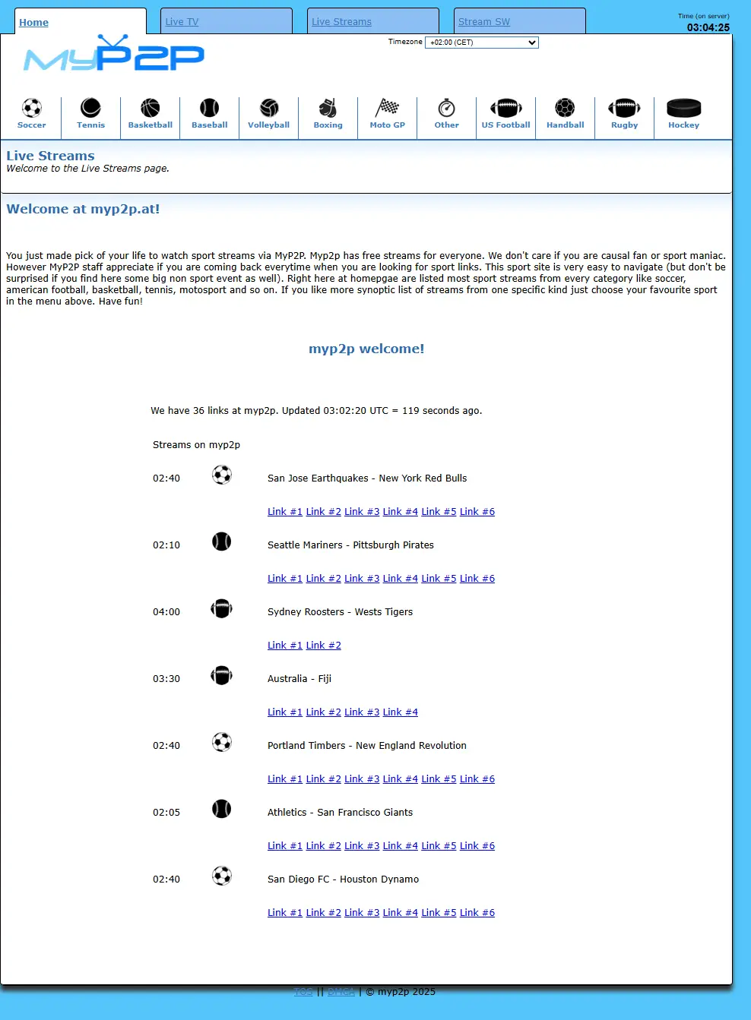Click baseball icon beside Seattle Mariners
The height and width of the screenshot is (1020, 751).
[222, 542]
